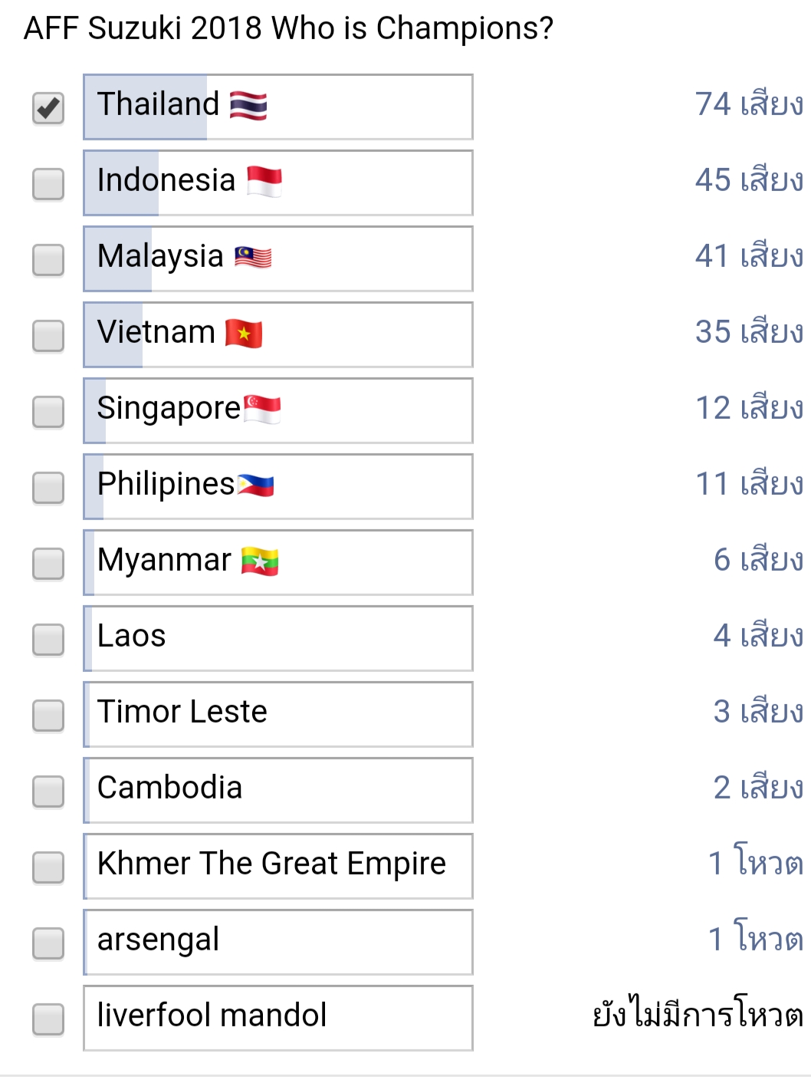The height and width of the screenshot is (1080, 811).
Task: View the 45 voters for Indonesia
Action: 749,180
